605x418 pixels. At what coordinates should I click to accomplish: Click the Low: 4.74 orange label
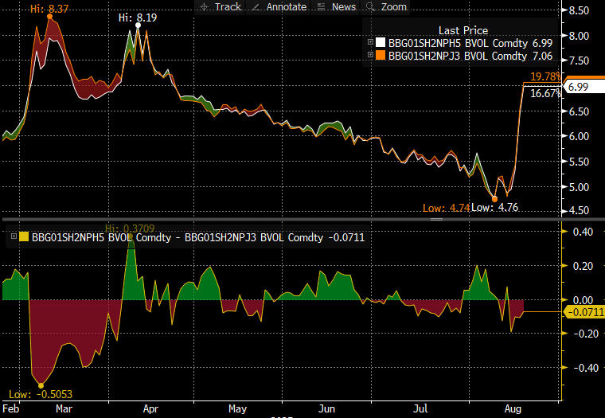[447, 208]
